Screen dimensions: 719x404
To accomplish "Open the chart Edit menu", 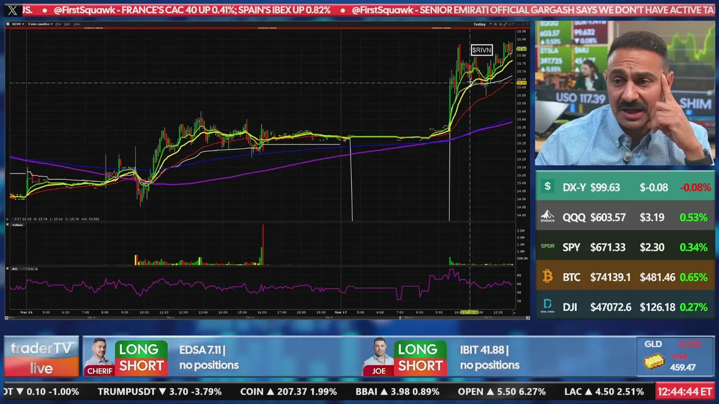I will [x=67, y=24].
